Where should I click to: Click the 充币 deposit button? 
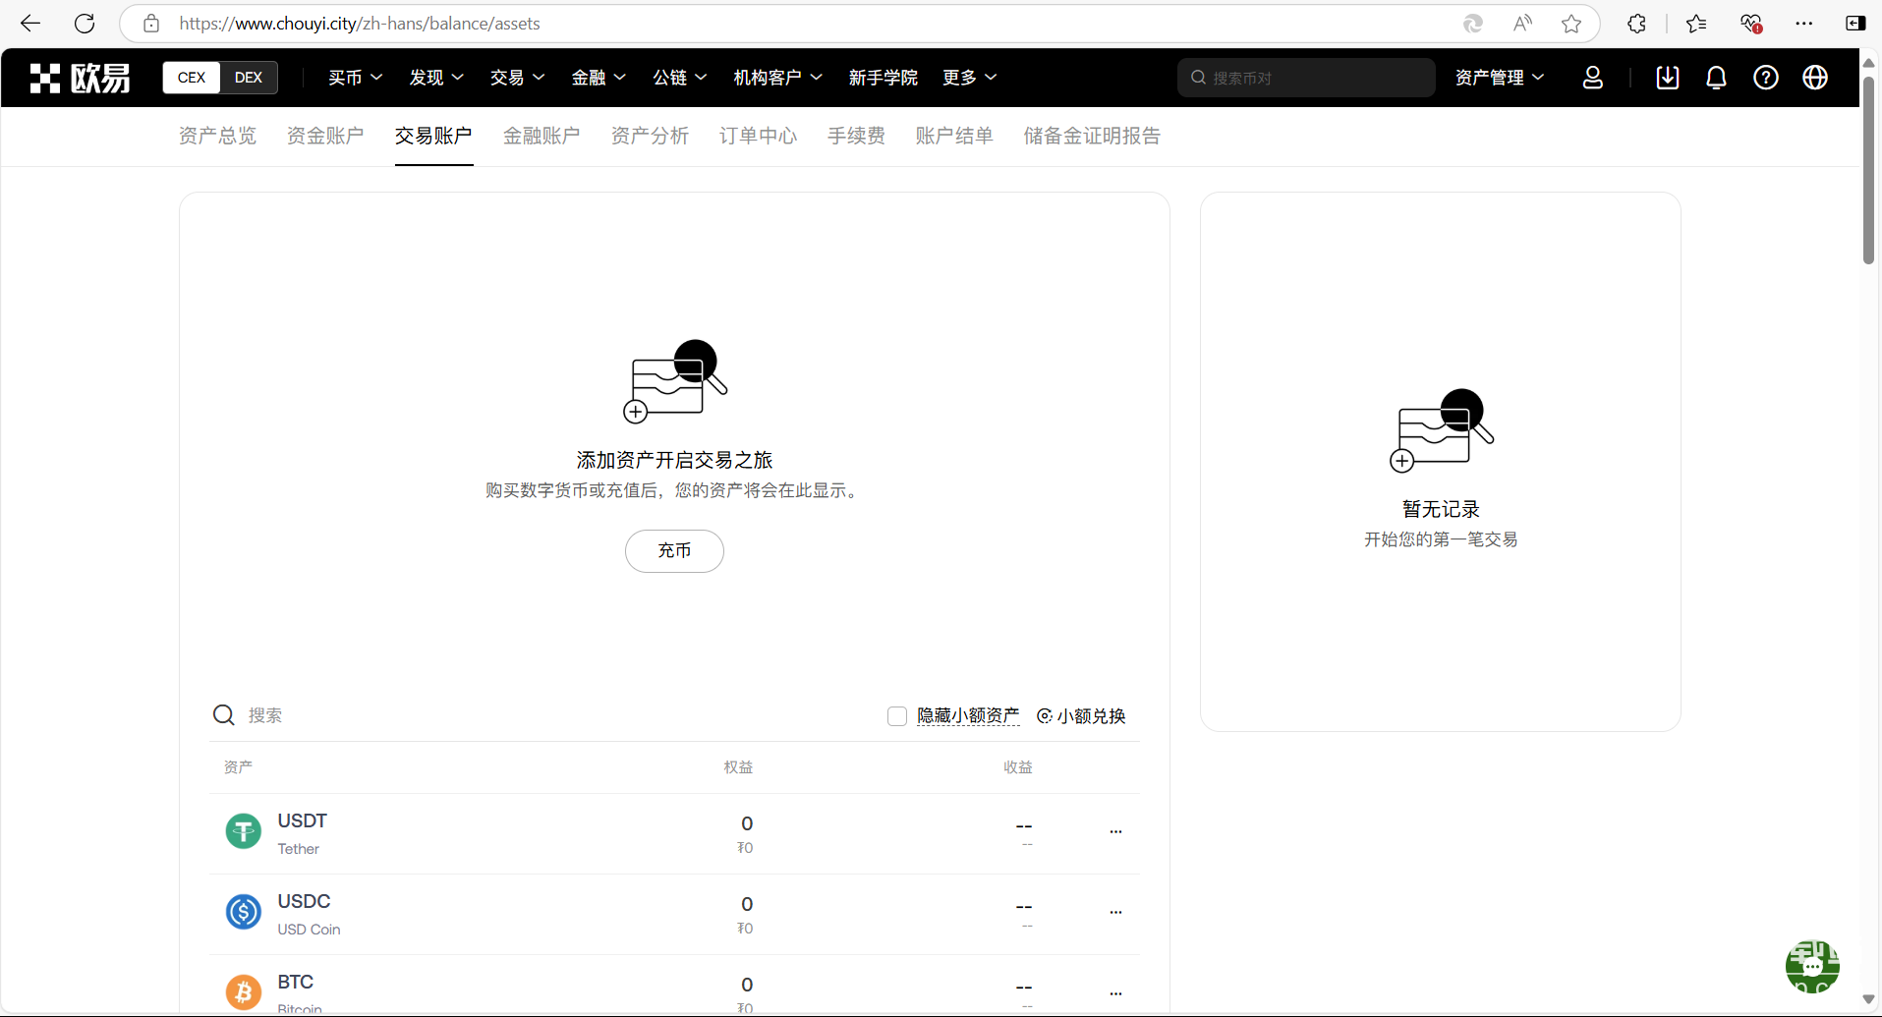pyautogui.click(x=674, y=551)
